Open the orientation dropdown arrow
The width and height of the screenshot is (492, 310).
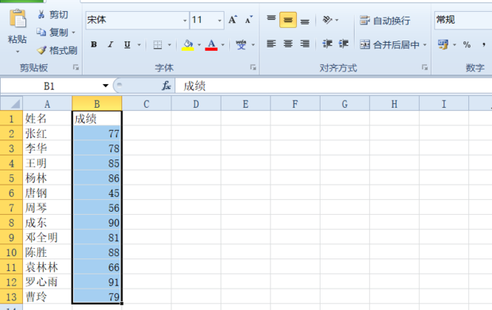[x=337, y=20]
